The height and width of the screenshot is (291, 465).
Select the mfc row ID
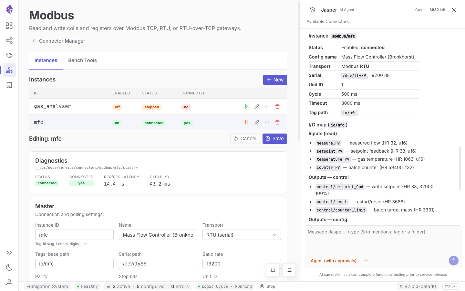(38, 122)
